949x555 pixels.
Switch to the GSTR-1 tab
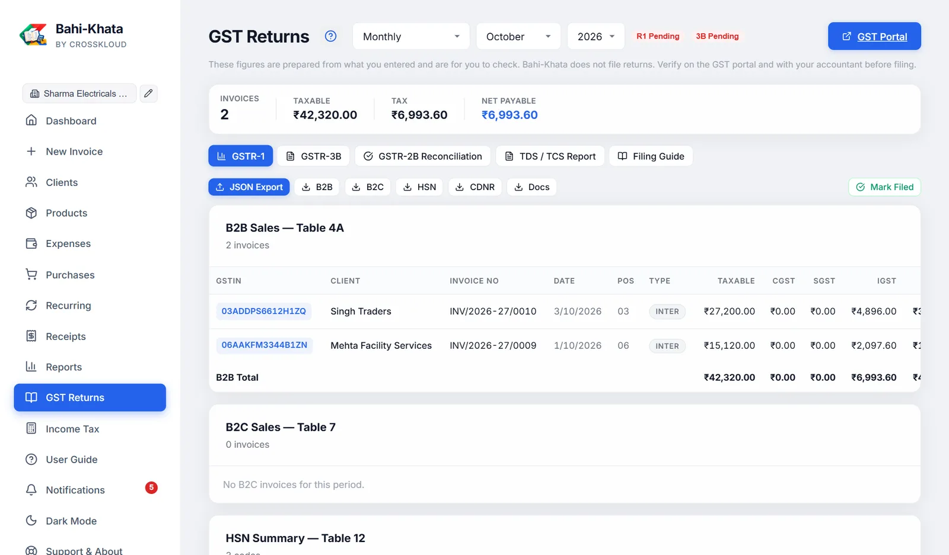pyautogui.click(x=241, y=156)
